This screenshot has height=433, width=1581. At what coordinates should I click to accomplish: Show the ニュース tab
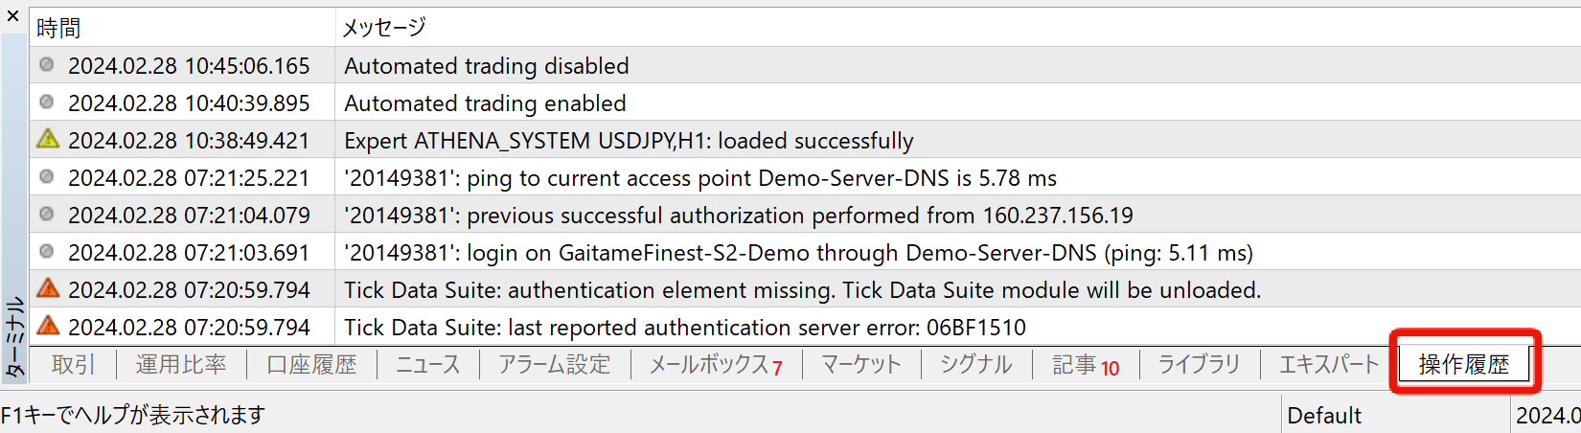428,365
